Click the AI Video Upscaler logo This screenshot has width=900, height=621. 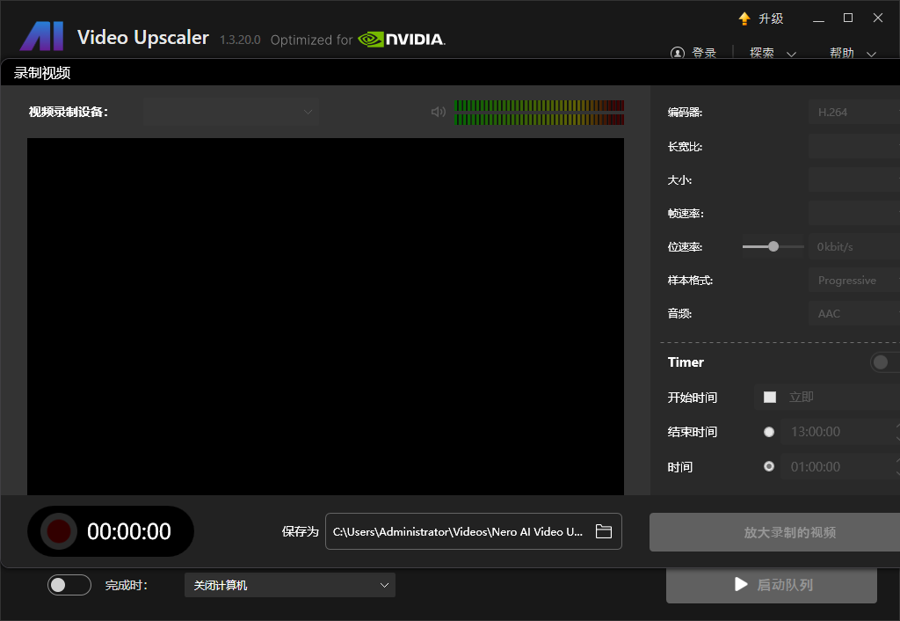coord(41,36)
